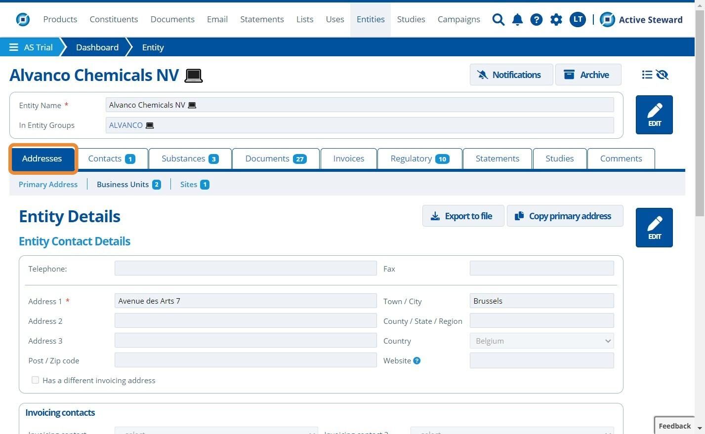Open the Email menu

click(x=217, y=19)
